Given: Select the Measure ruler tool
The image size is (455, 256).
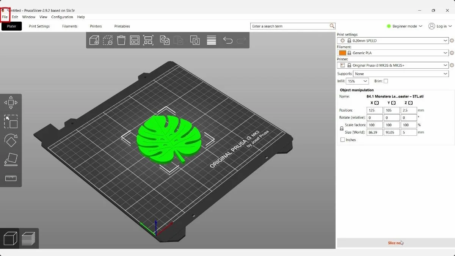Looking at the screenshot, I should click(x=11, y=178).
